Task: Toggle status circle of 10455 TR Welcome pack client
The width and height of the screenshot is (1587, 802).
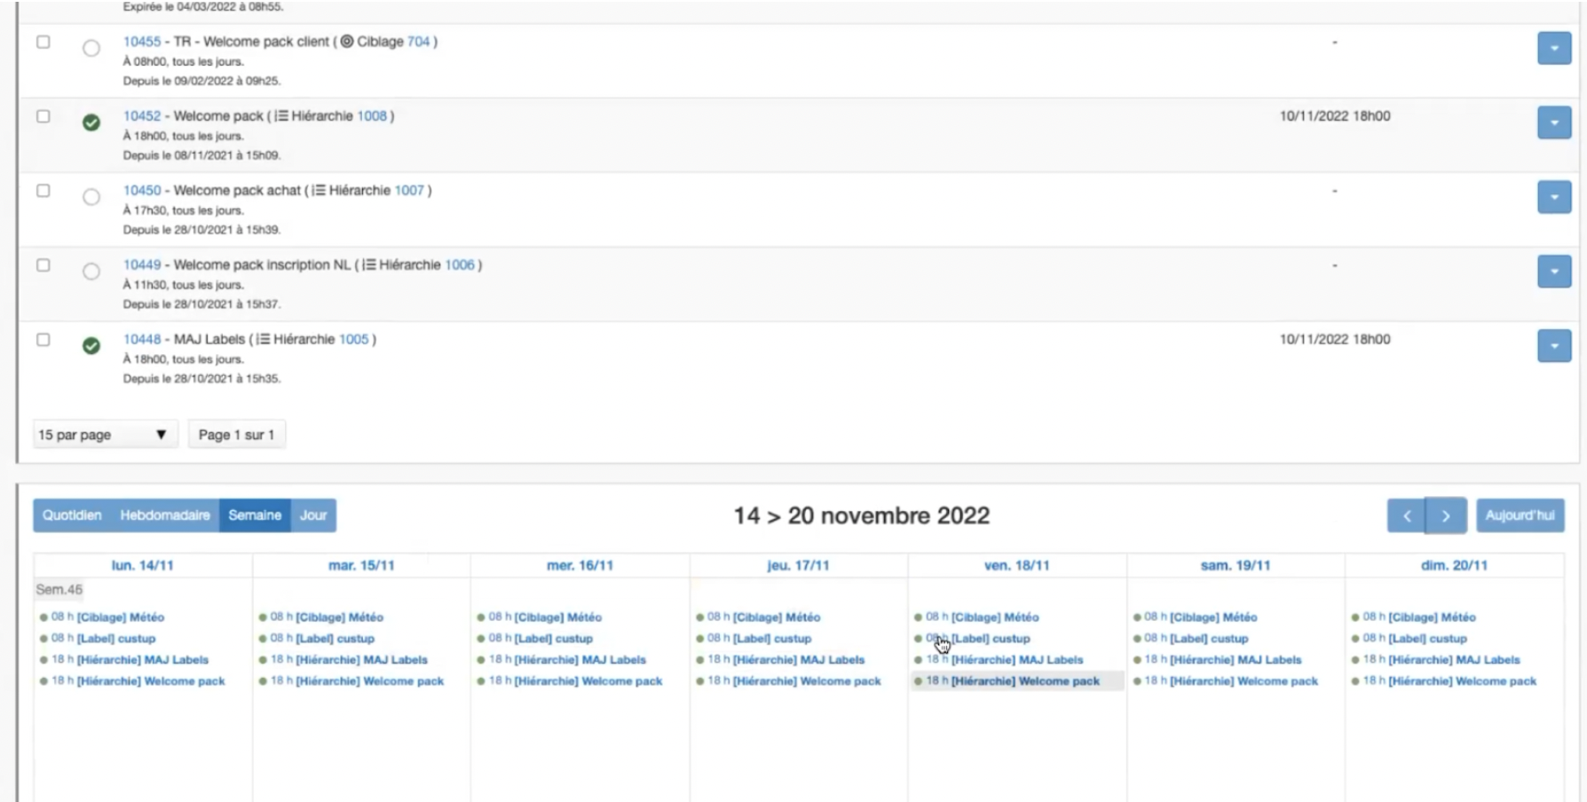Action: [x=91, y=48]
